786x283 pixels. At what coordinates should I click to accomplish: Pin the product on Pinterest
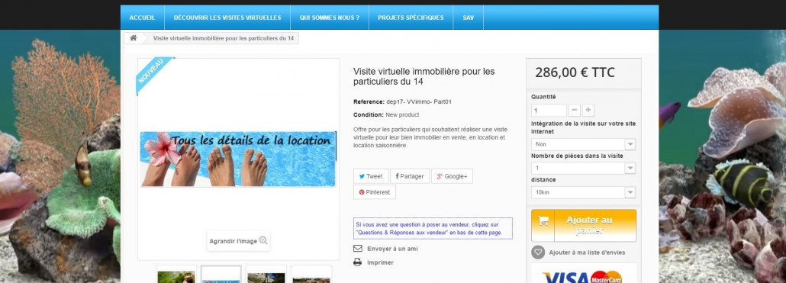tap(375, 192)
